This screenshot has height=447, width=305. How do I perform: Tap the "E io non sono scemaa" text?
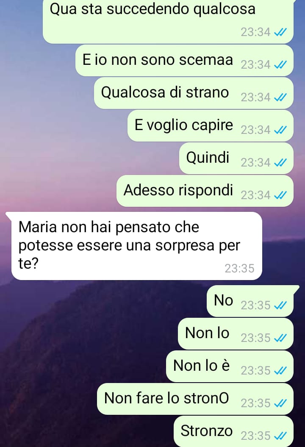[x=158, y=60]
